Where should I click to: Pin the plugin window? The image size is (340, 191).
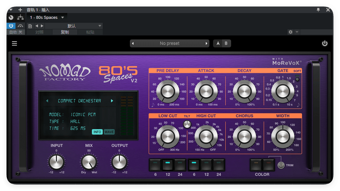click(318, 10)
